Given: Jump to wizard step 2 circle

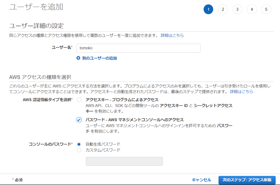Looking at the screenshot, I should click(223, 9).
